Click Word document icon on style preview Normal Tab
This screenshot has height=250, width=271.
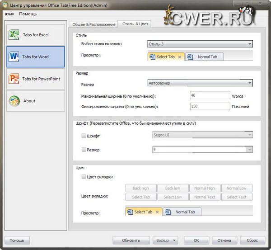pos(189,57)
